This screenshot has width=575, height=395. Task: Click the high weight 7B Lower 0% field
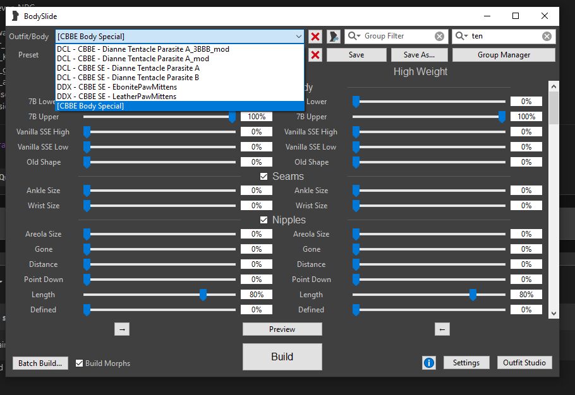click(x=526, y=102)
